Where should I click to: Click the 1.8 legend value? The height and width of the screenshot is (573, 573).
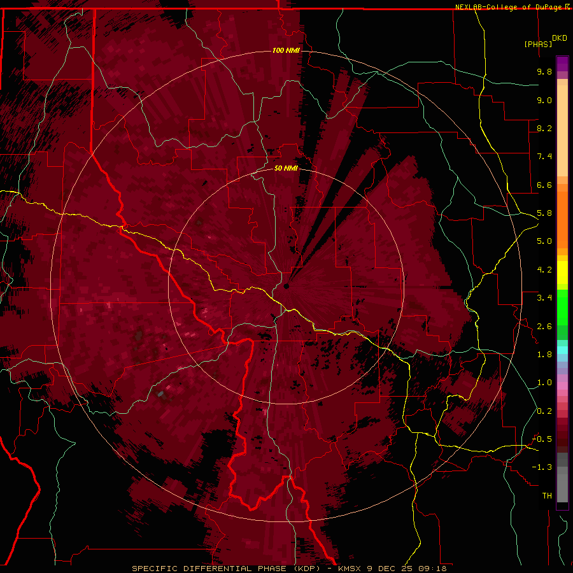pyautogui.click(x=544, y=355)
